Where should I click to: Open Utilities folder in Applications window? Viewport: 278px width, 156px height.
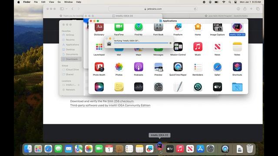pos(237,87)
